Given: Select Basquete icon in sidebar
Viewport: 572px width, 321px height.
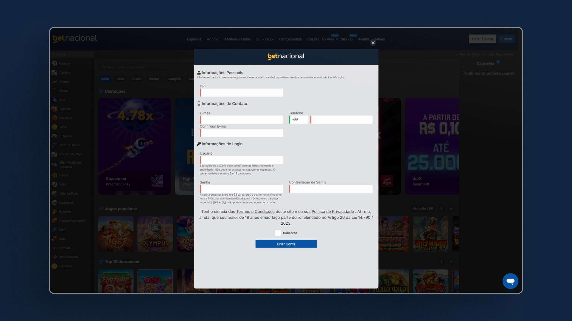Looking at the screenshot, I should pyautogui.click(x=54, y=118).
